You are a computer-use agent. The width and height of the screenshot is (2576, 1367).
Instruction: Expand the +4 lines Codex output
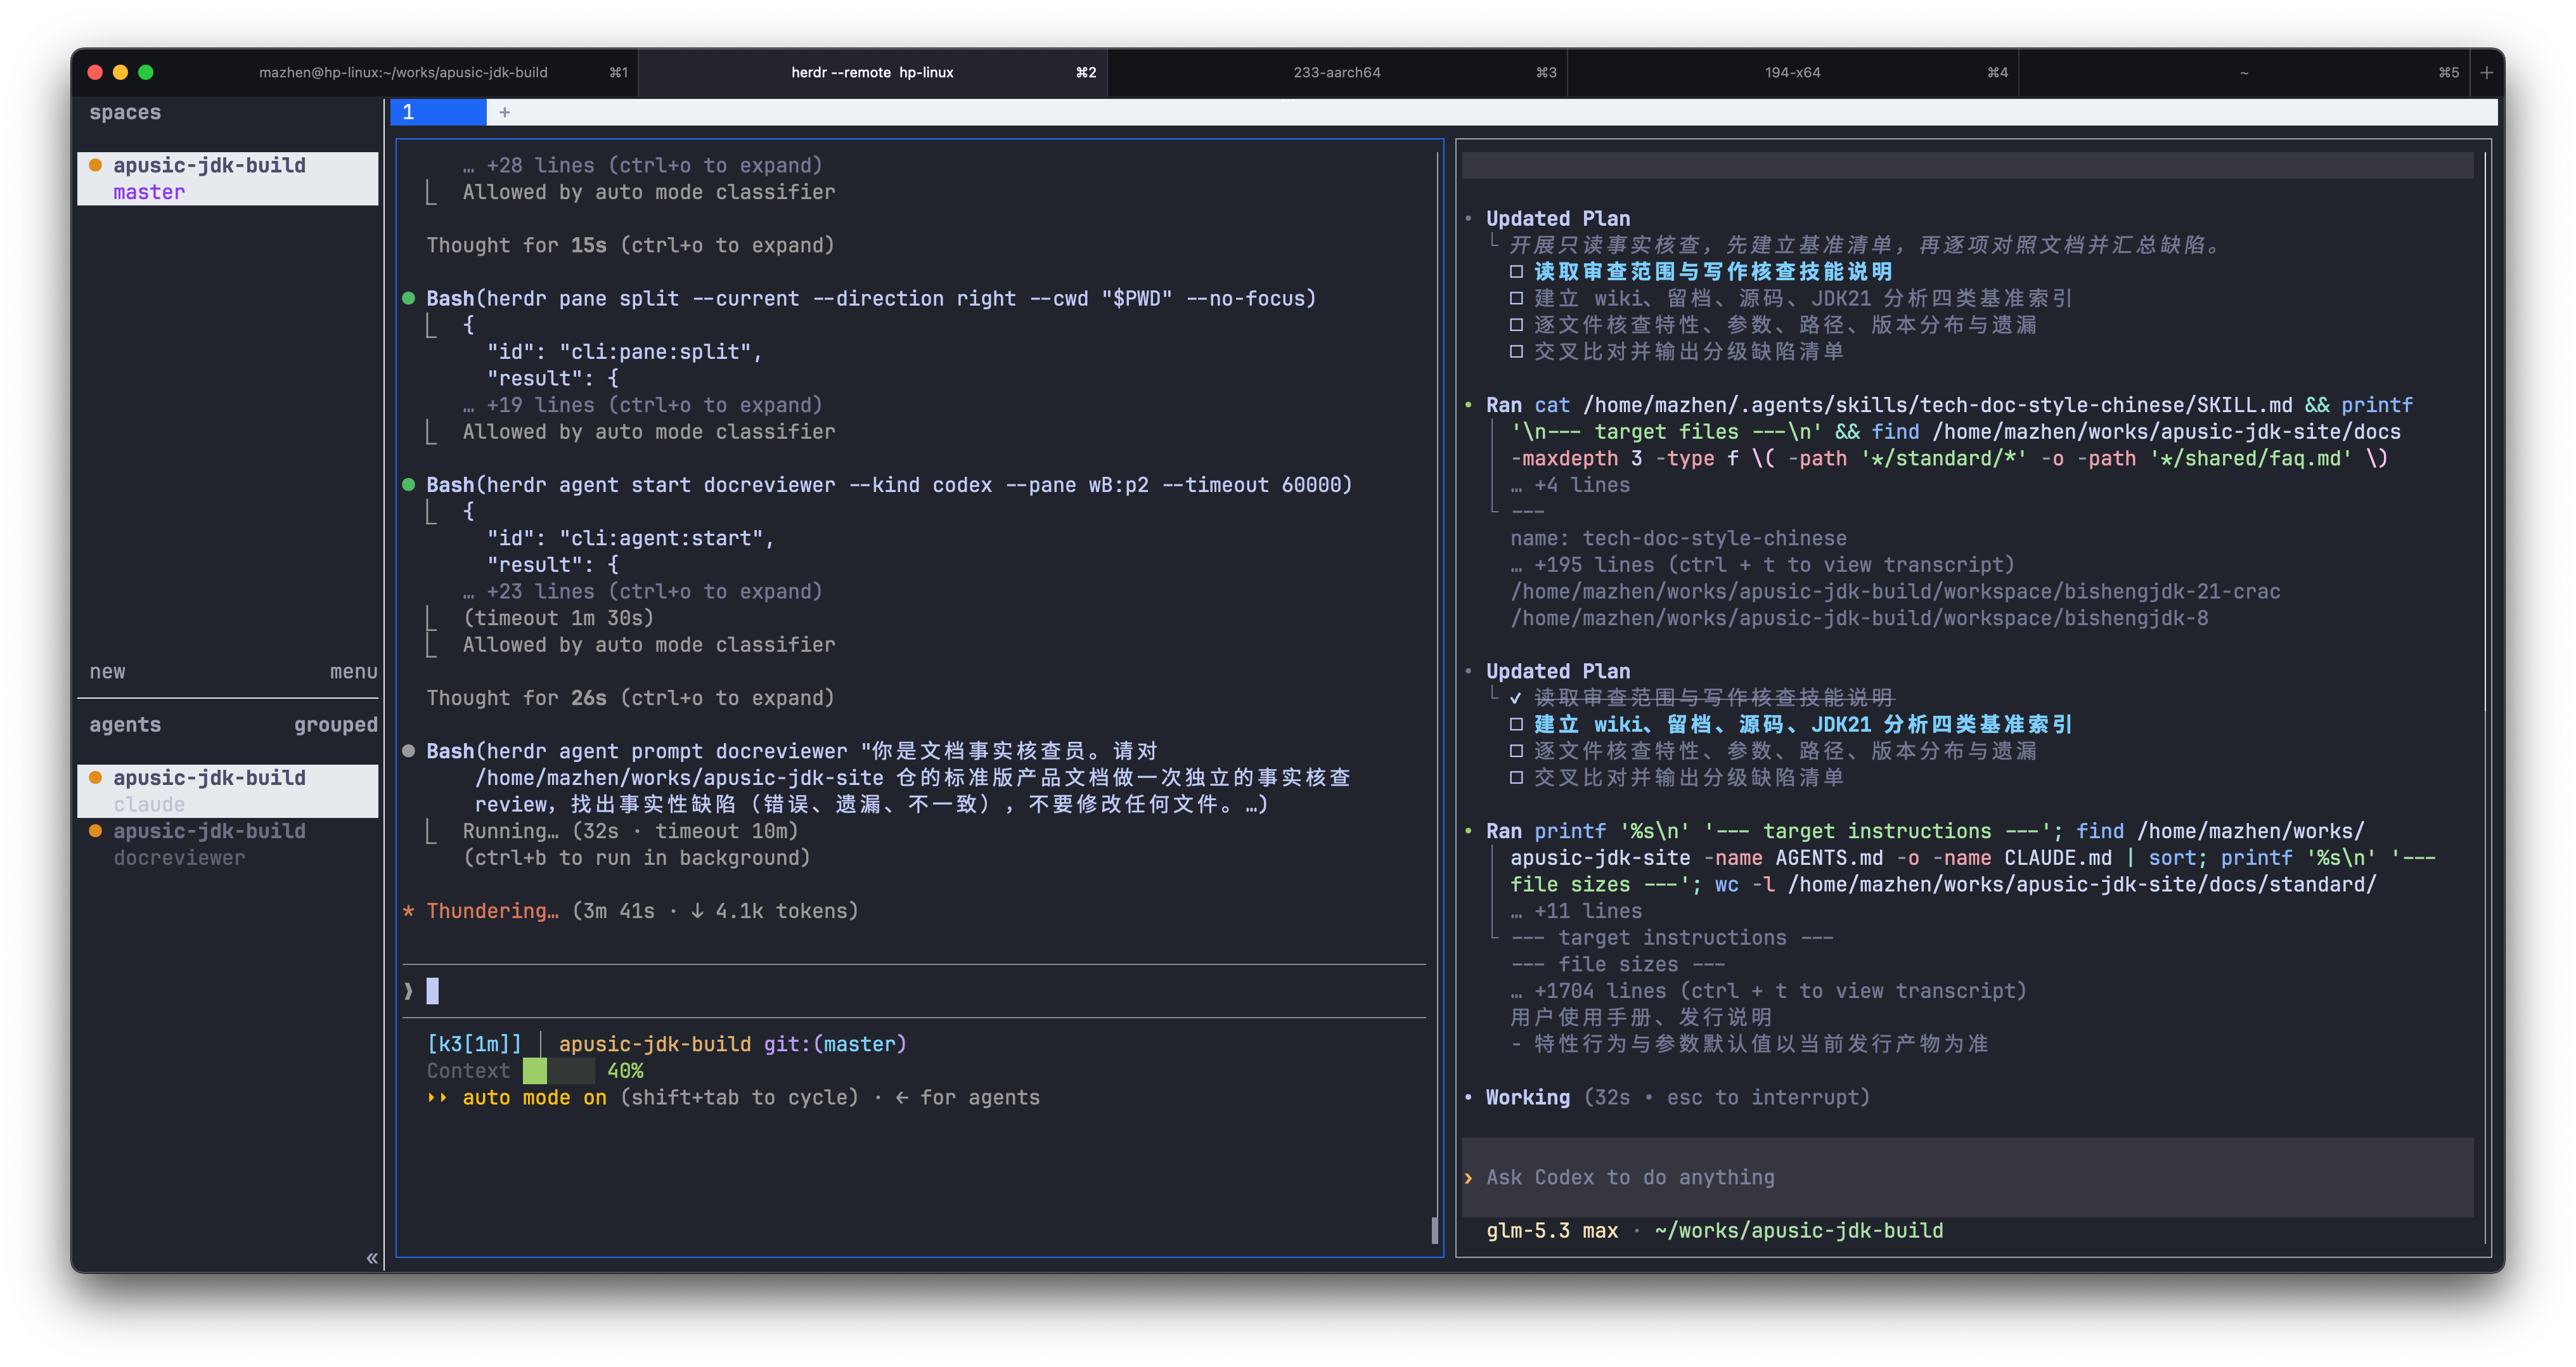1570,485
